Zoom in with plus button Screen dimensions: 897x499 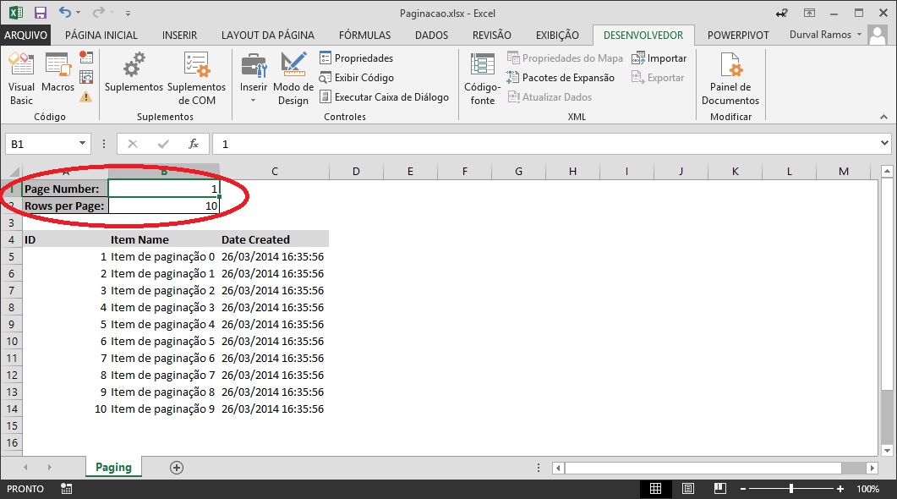tap(840, 489)
